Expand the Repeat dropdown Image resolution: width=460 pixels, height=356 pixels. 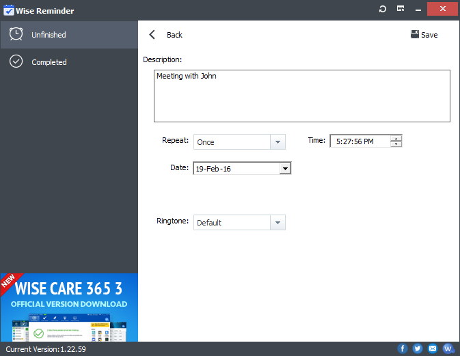pos(278,142)
